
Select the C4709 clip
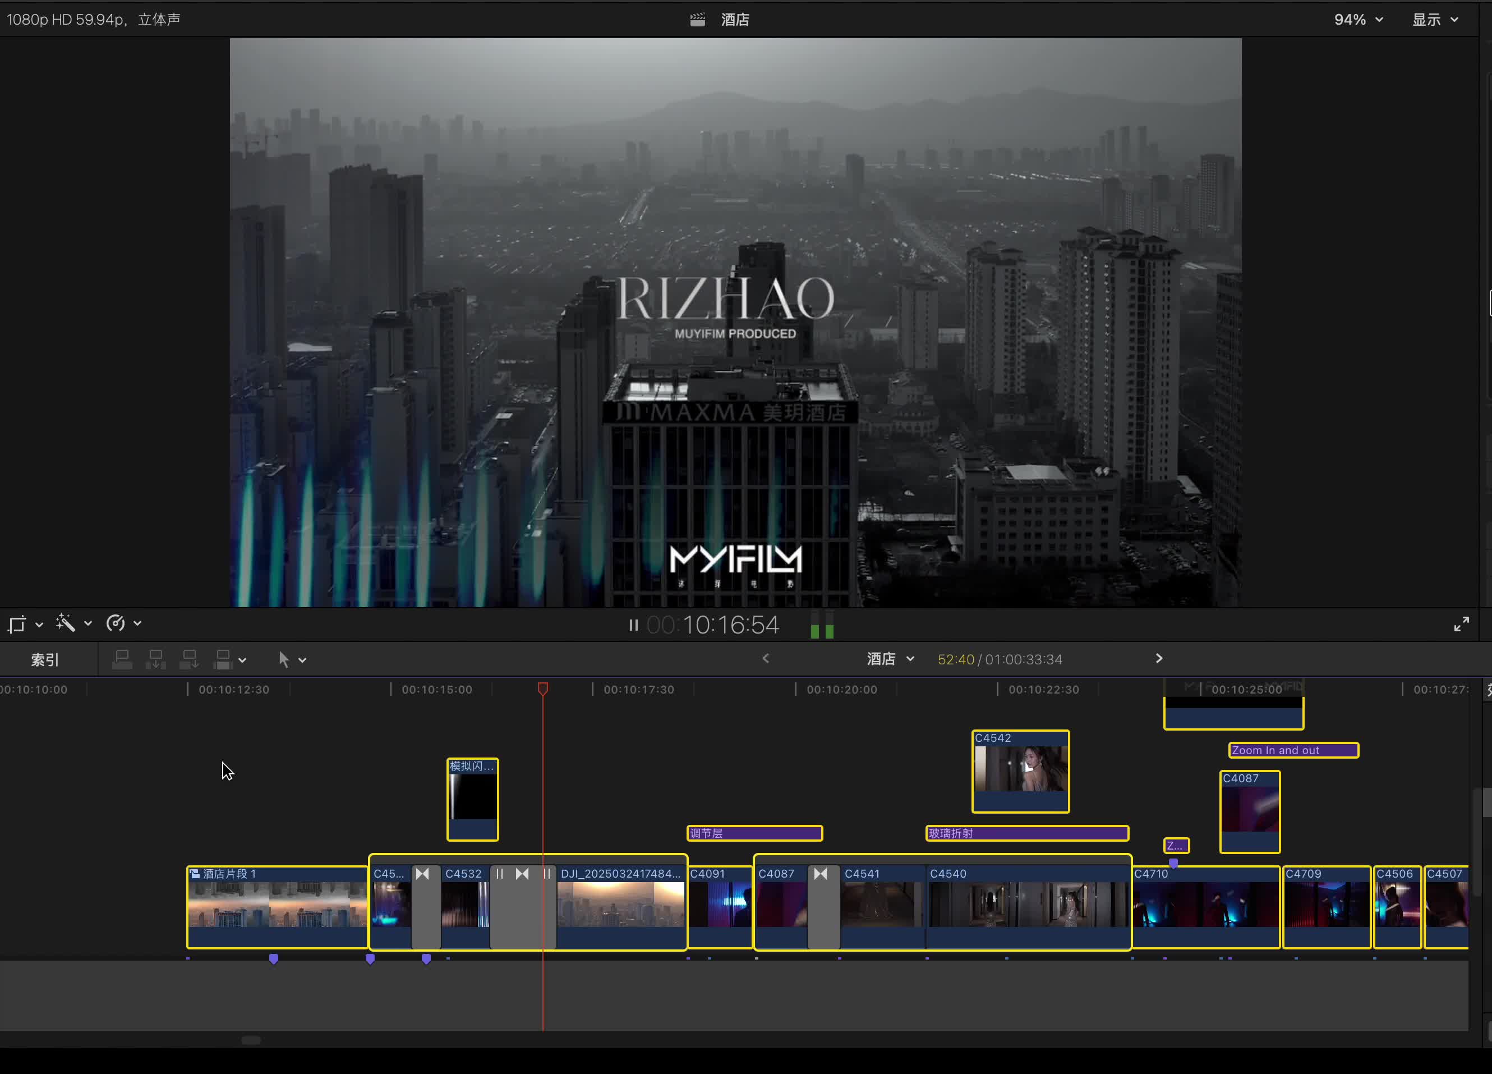[x=1326, y=907]
